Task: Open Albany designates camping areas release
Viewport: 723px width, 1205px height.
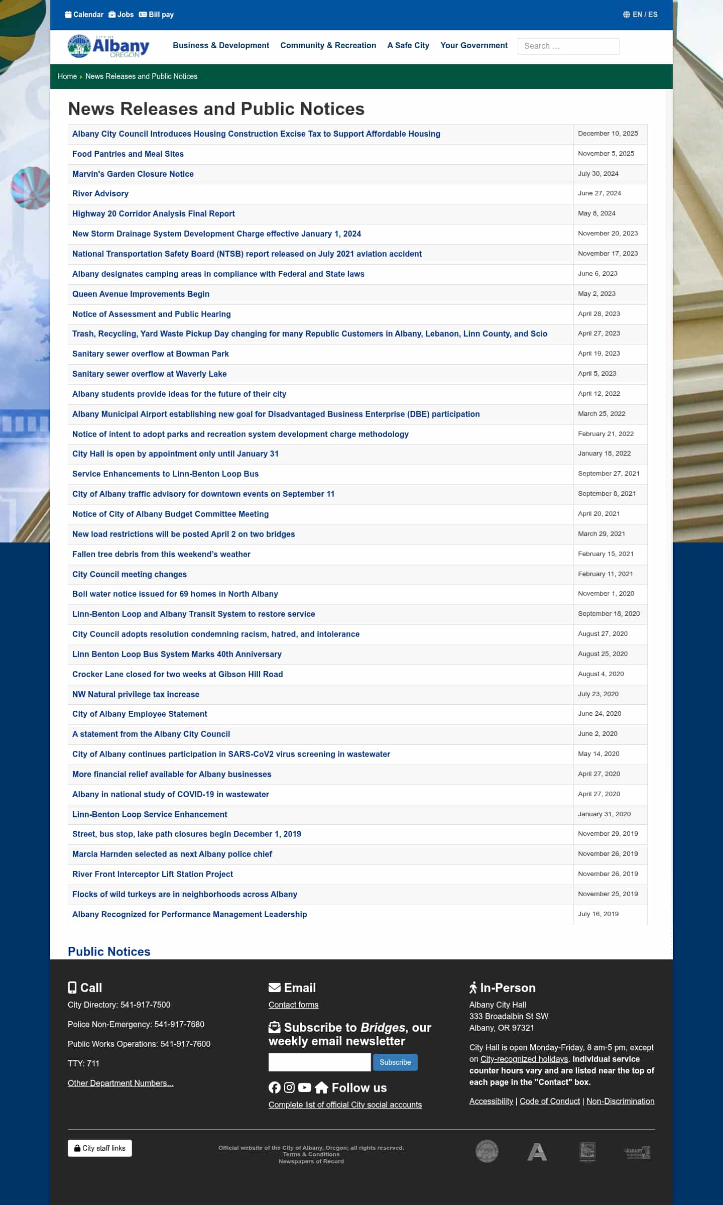Action: [x=218, y=274]
